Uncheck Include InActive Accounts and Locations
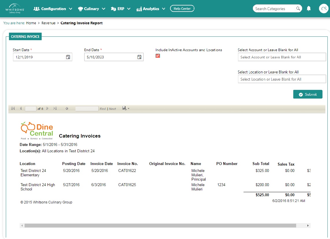The image size is (330, 239). point(158,56)
